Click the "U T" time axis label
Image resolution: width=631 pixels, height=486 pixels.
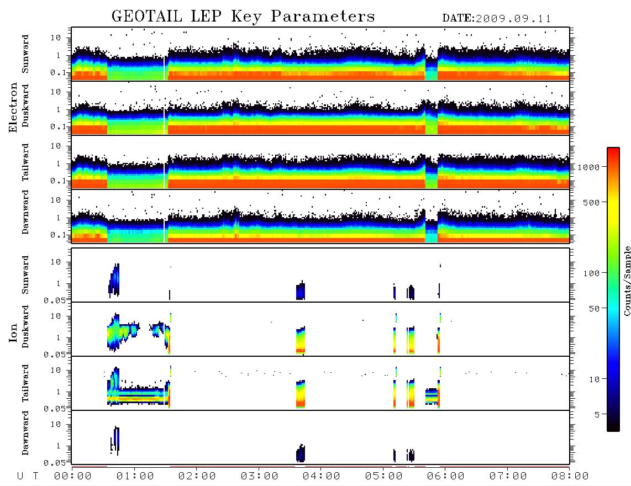click(28, 477)
